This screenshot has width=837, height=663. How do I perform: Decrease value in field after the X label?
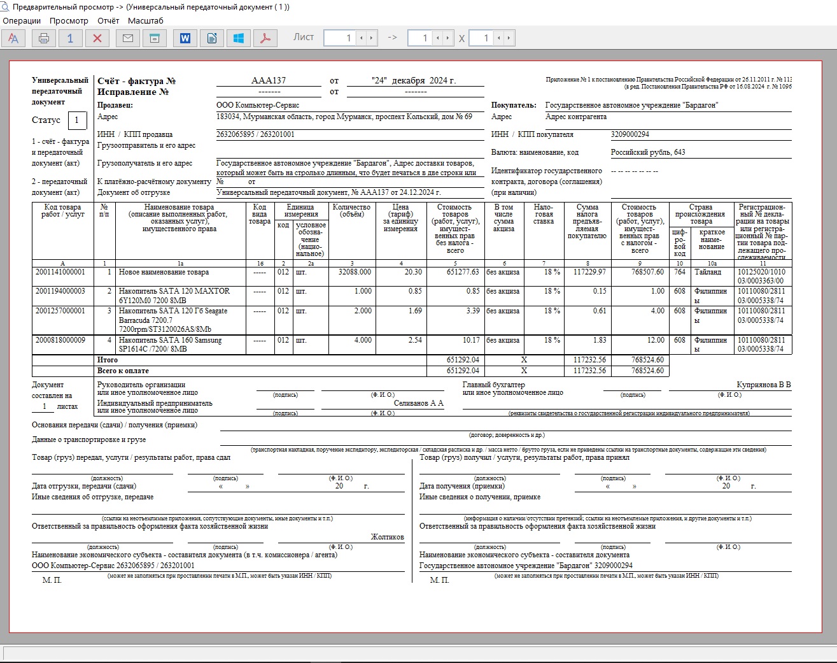point(499,38)
